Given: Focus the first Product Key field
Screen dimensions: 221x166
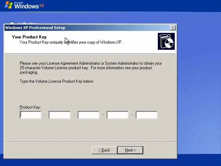Looking at the screenshot, I should pyautogui.click(x=31, y=115).
